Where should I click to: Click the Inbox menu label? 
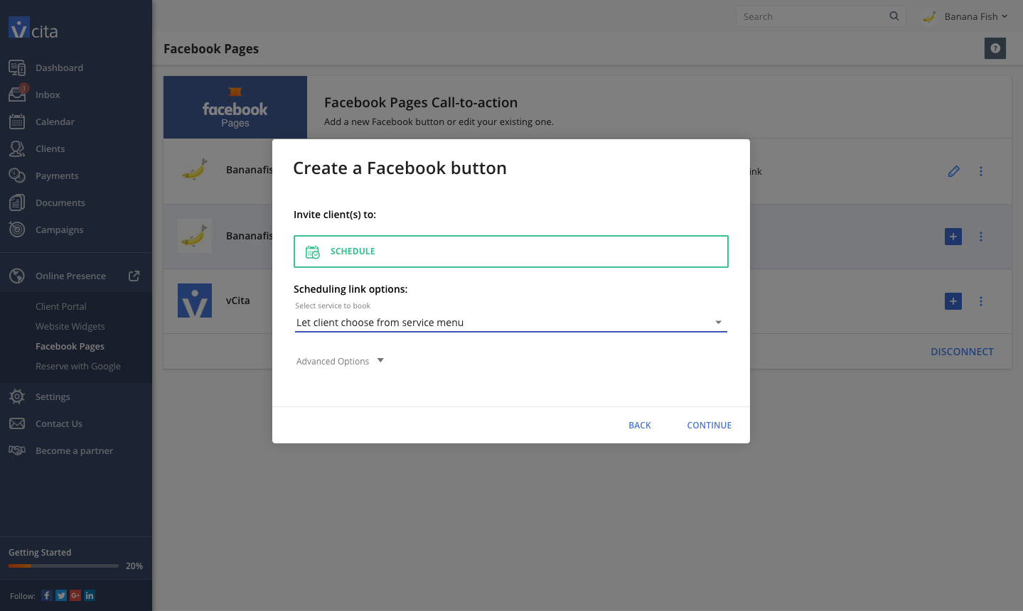pos(48,94)
